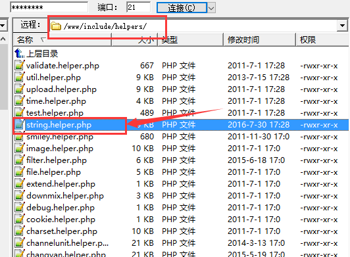Click the charset.helper.php file icon
The height and width of the screenshot is (257, 350).
point(20,231)
